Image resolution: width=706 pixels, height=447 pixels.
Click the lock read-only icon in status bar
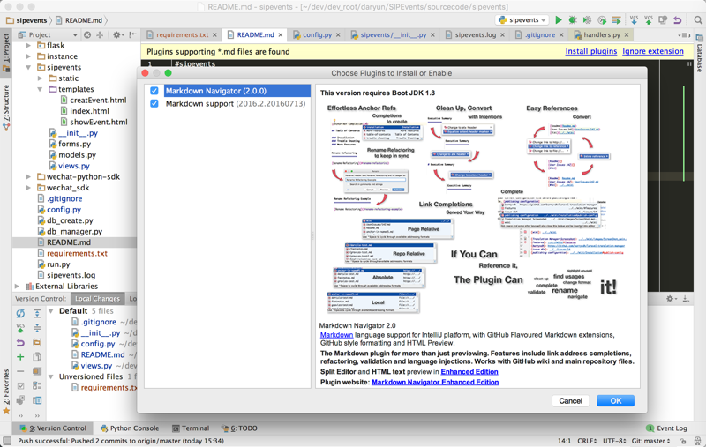click(x=683, y=441)
